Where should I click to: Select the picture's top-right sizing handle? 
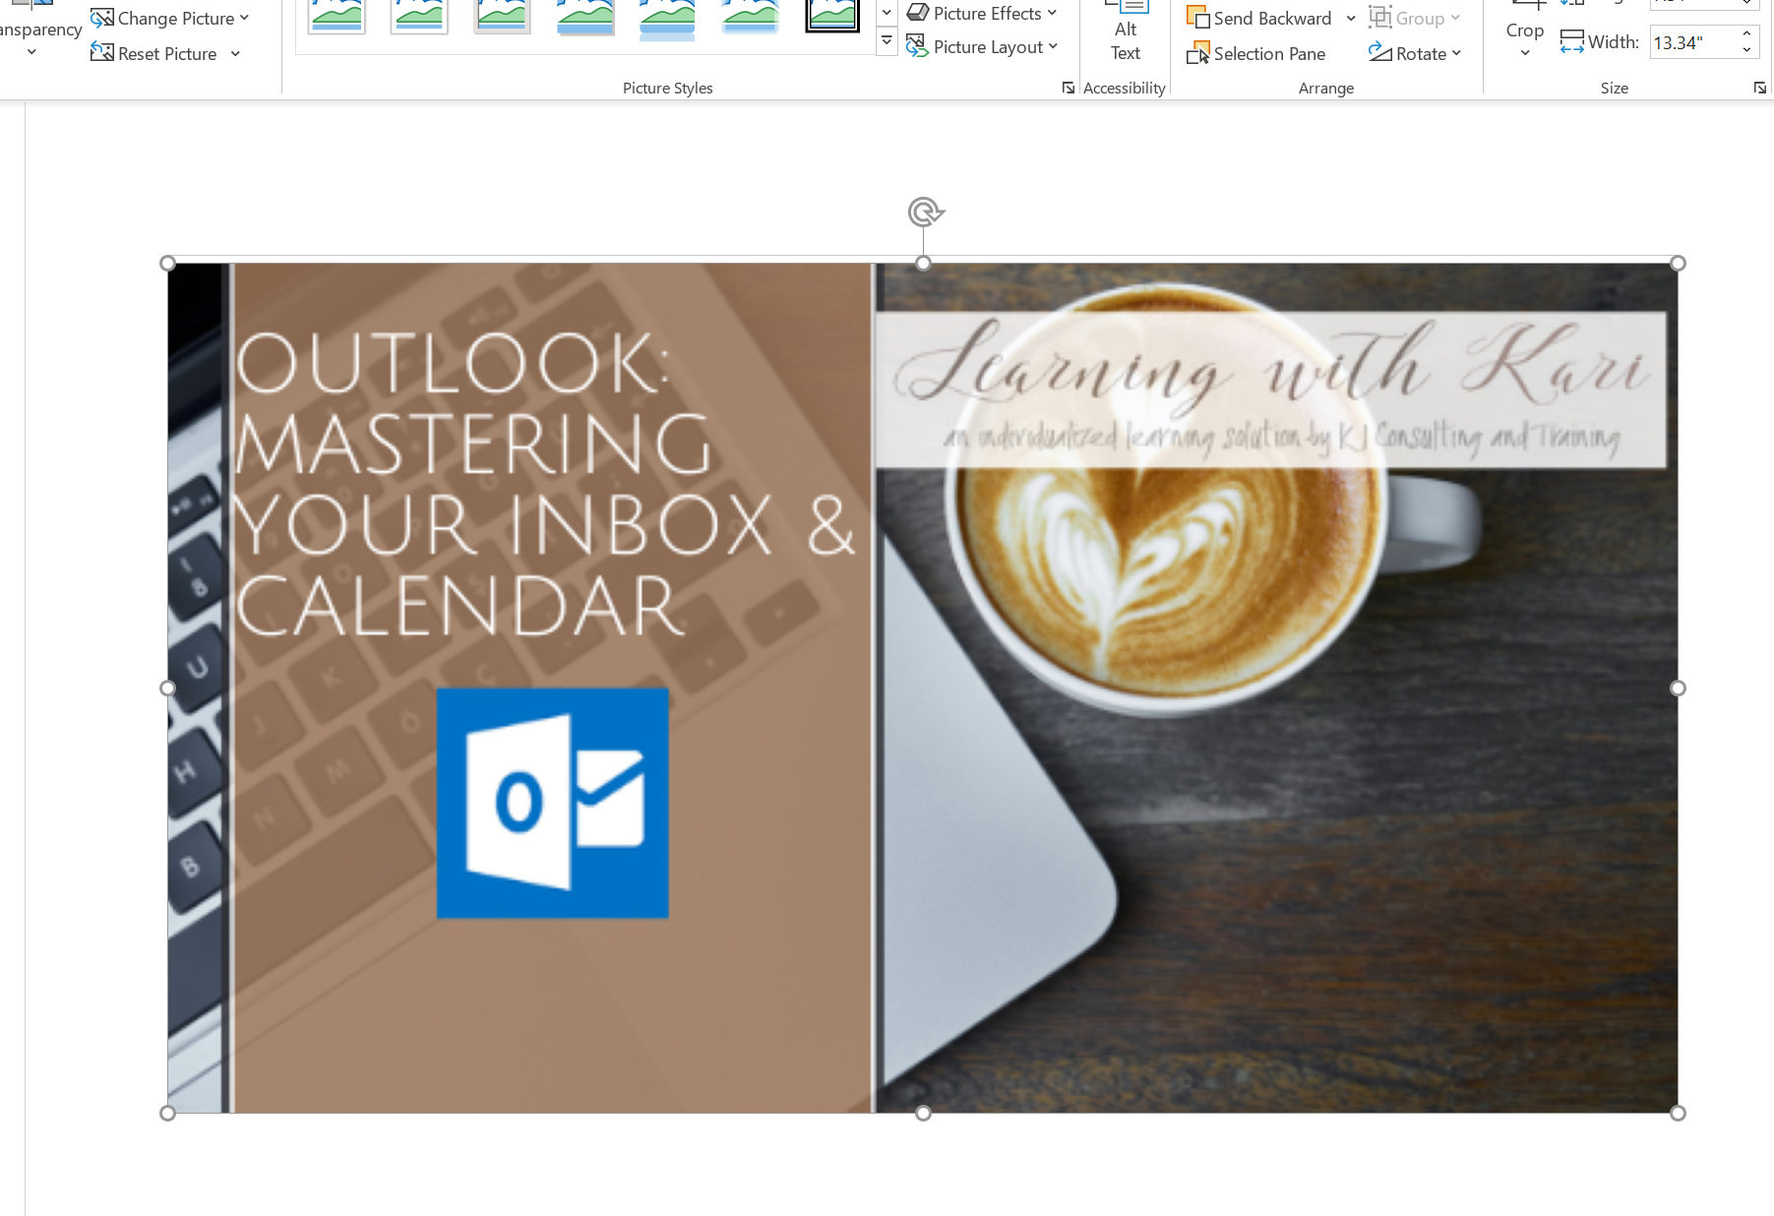point(1678,263)
